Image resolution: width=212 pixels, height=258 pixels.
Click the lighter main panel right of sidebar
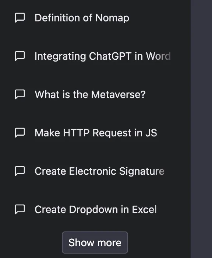click(x=201, y=129)
